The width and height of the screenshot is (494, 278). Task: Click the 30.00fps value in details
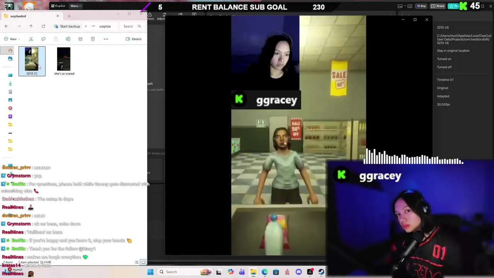point(443,105)
